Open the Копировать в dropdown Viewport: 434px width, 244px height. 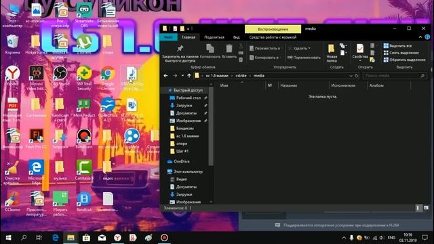click(265, 58)
